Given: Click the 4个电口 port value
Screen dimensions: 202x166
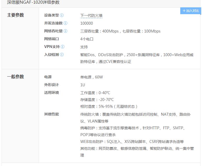Looking at the screenshot, I should [x=87, y=39].
